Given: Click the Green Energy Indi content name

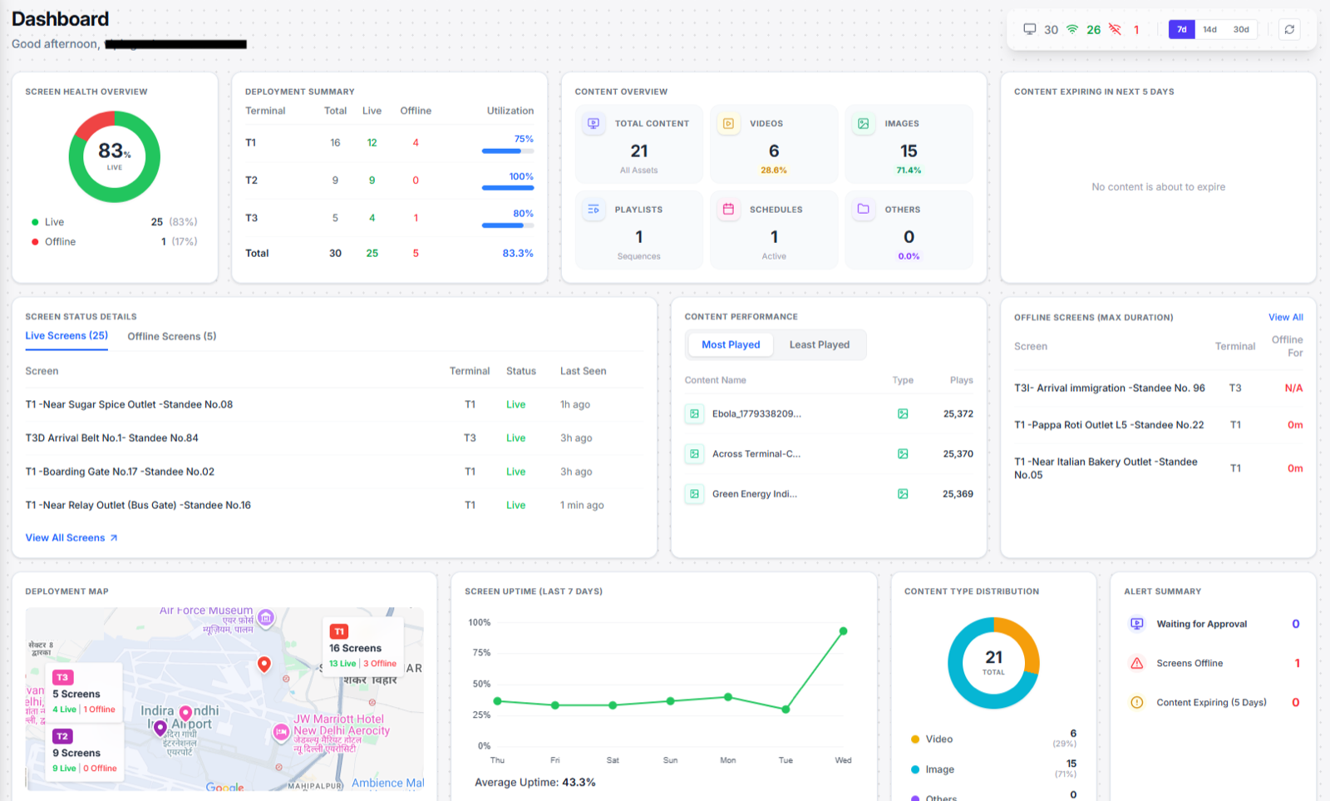Looking at the screenshot, I should tap(755, 494).
